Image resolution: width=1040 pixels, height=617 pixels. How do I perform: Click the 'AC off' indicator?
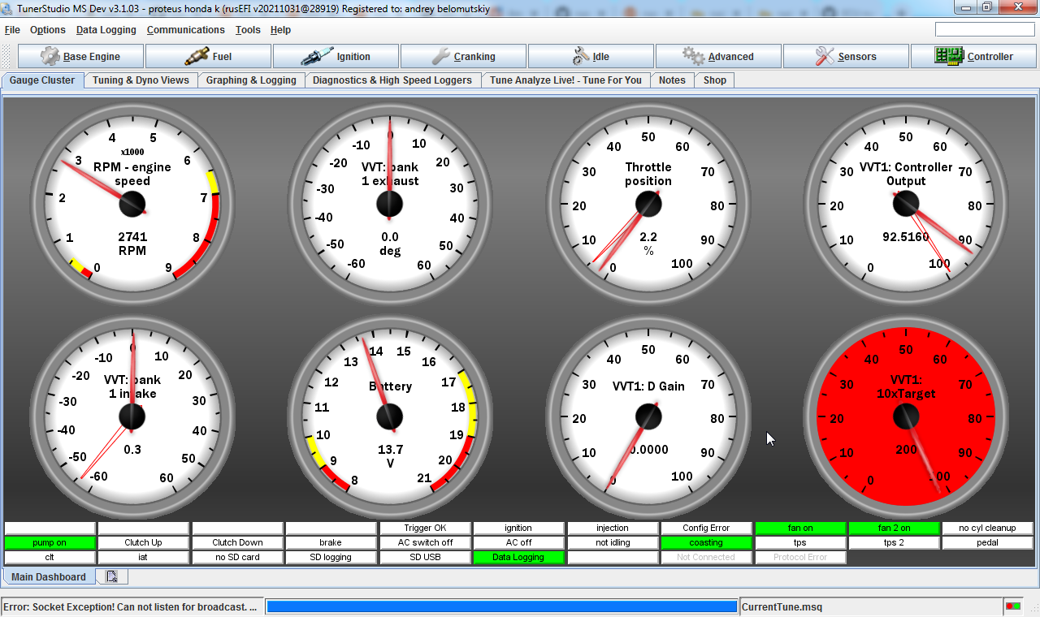tap(518, 542)
